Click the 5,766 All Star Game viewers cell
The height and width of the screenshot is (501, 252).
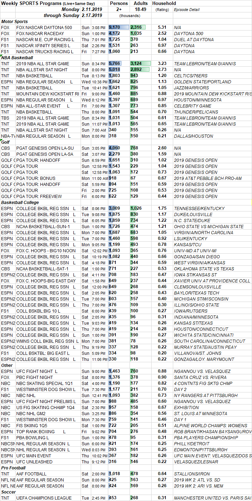click(x=119, y=64)
